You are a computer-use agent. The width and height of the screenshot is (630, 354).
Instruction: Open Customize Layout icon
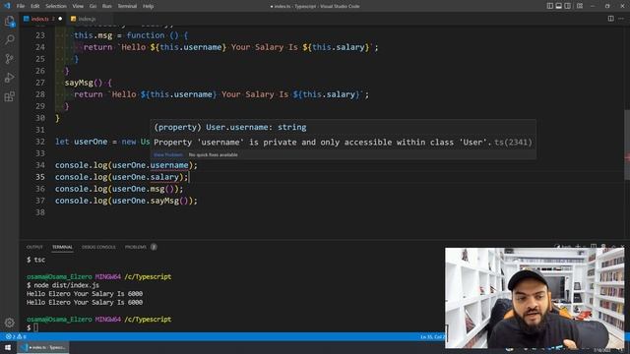(x=580, y=6)
